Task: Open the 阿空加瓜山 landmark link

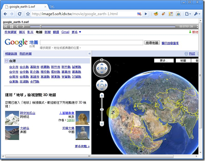Action: [28, 113]
